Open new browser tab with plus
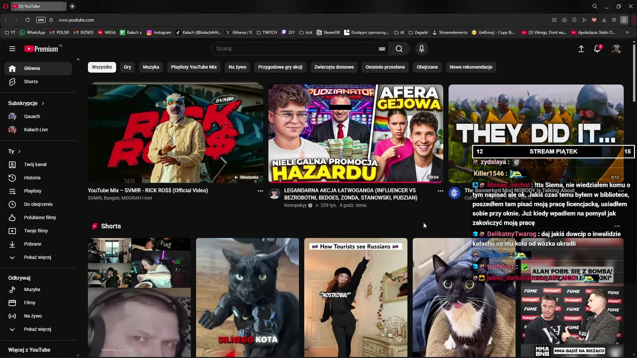The image size is (637, 358). pos(72,6)
